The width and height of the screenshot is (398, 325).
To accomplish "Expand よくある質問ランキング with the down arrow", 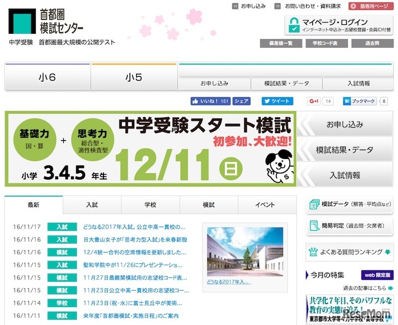I will click(x=388, y=252).
